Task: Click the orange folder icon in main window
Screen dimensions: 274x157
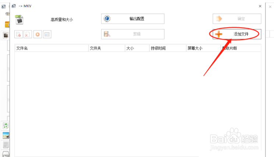Action: pyautogui.click(x=7, y=24)
